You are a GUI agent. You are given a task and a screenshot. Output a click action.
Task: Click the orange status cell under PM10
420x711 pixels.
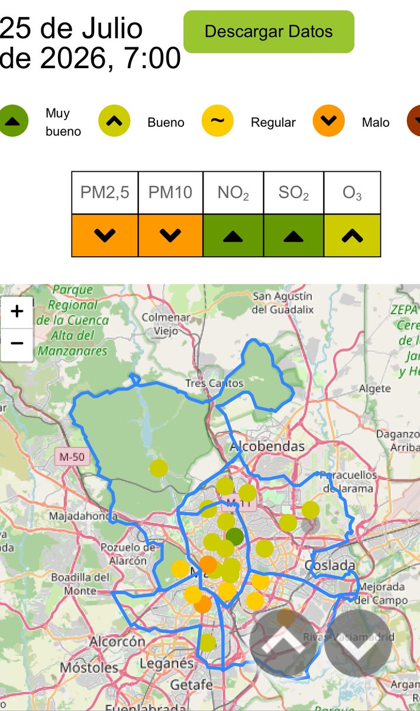click(170, 235)
